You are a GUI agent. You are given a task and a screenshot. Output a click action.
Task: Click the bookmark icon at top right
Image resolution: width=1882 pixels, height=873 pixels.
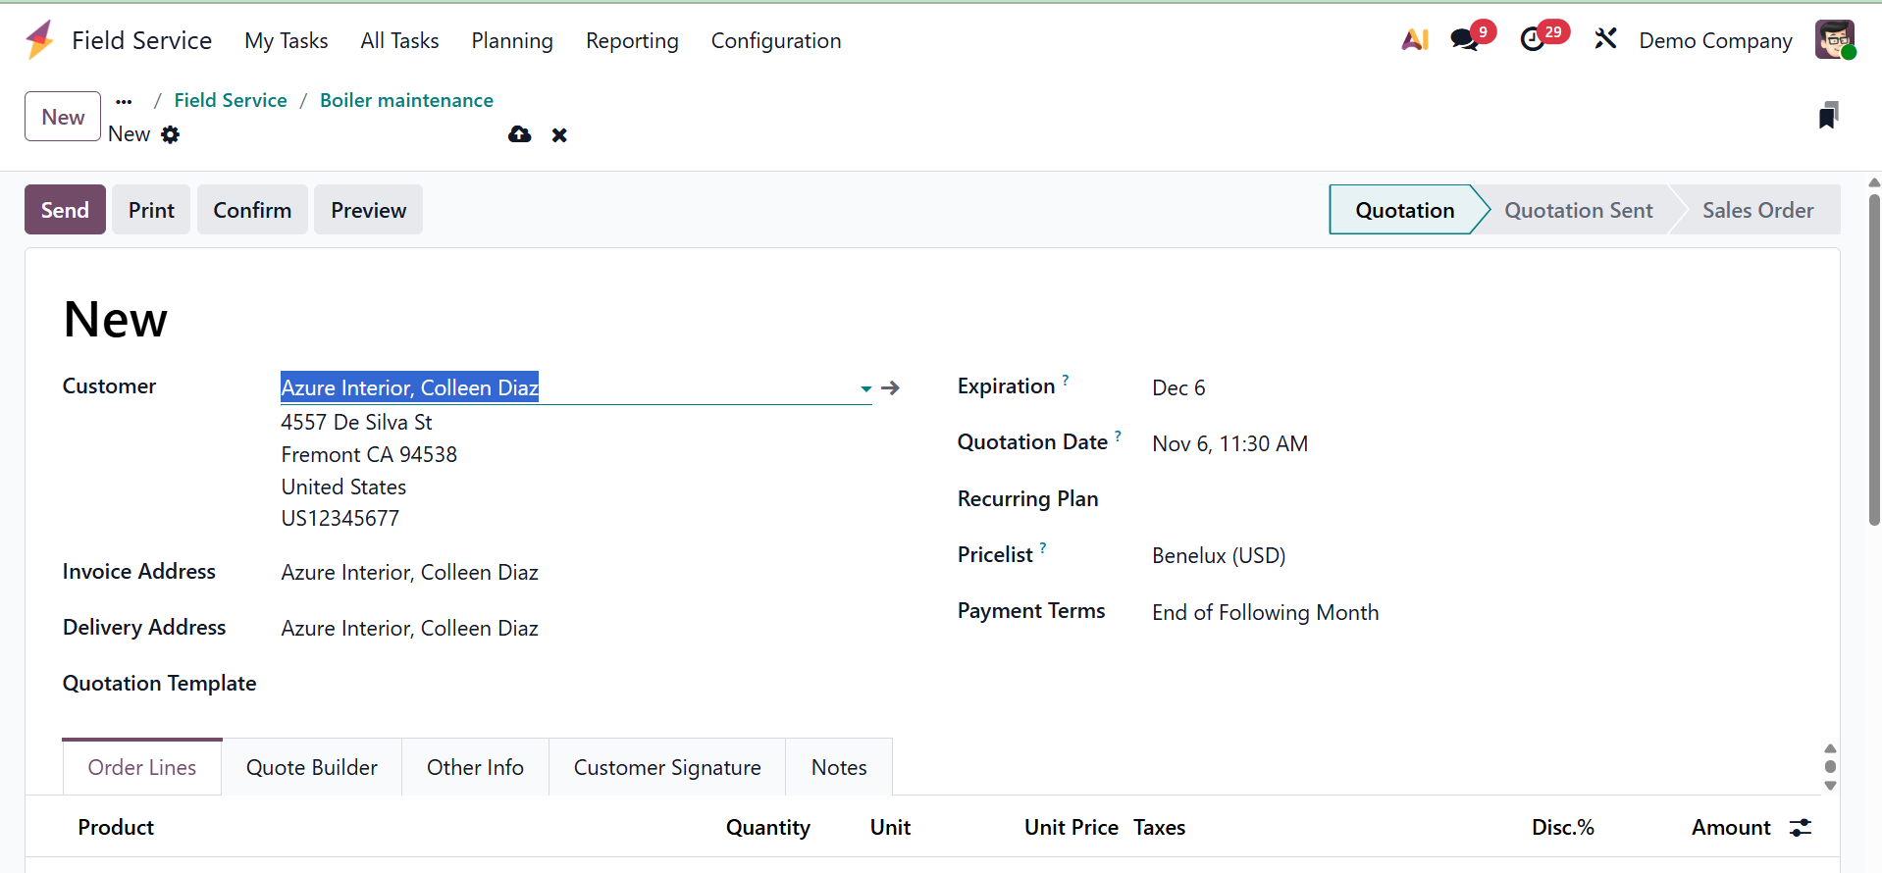1827,116
